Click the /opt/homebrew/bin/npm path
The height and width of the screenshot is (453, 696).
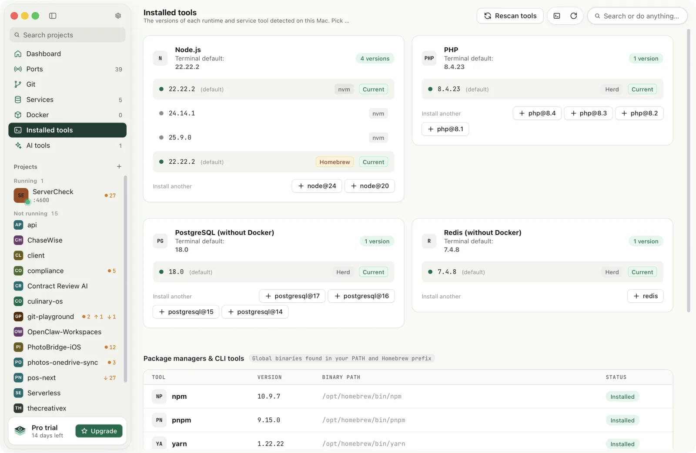(362, 397)
